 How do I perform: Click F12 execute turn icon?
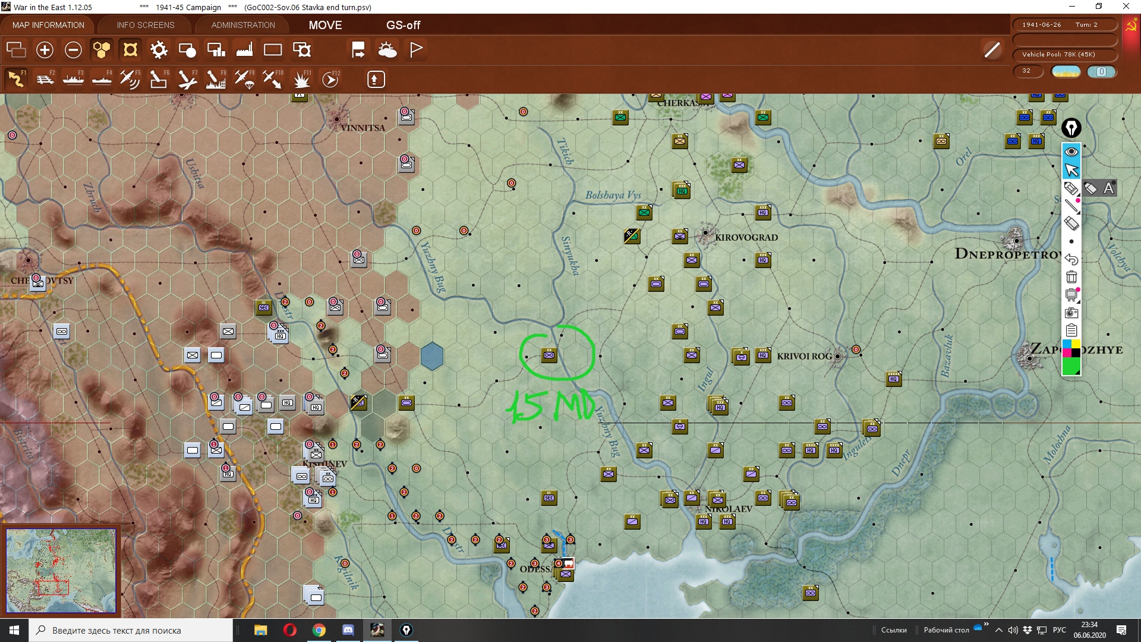point(330,79)
